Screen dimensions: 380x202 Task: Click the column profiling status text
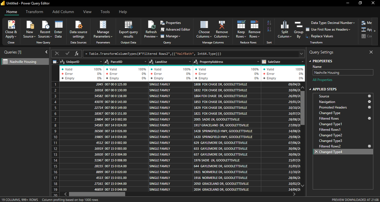(x=70, y=200)
